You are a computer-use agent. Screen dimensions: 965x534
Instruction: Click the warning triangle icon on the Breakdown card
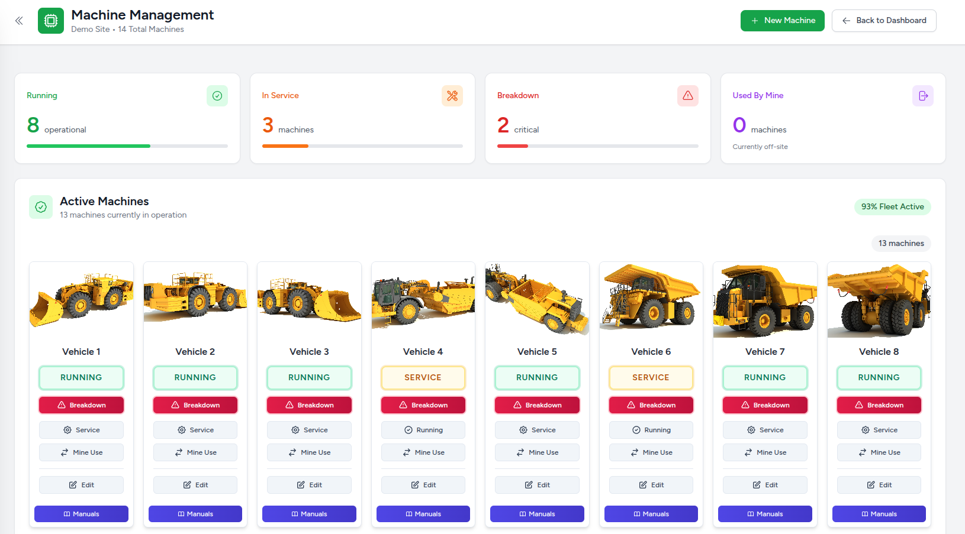pyautogui.click(x=687, y=95)
